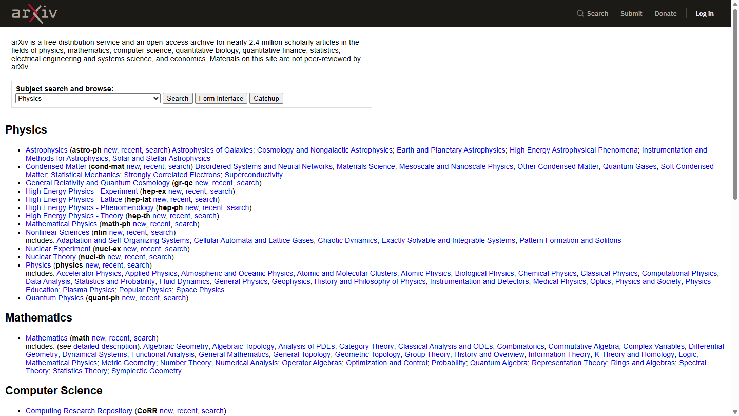The width and height of the screenshot is (739, 416).
Task: Expand the Physics subject dropdown
Action: click(88, 98)
